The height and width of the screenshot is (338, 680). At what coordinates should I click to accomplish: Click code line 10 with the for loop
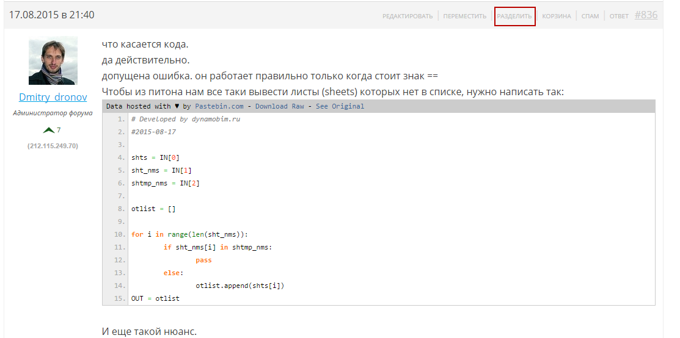[x=189, y=234]
